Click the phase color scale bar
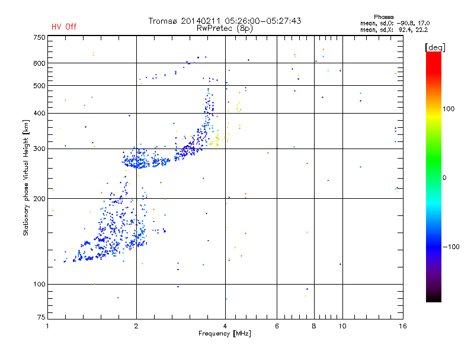 434,176
